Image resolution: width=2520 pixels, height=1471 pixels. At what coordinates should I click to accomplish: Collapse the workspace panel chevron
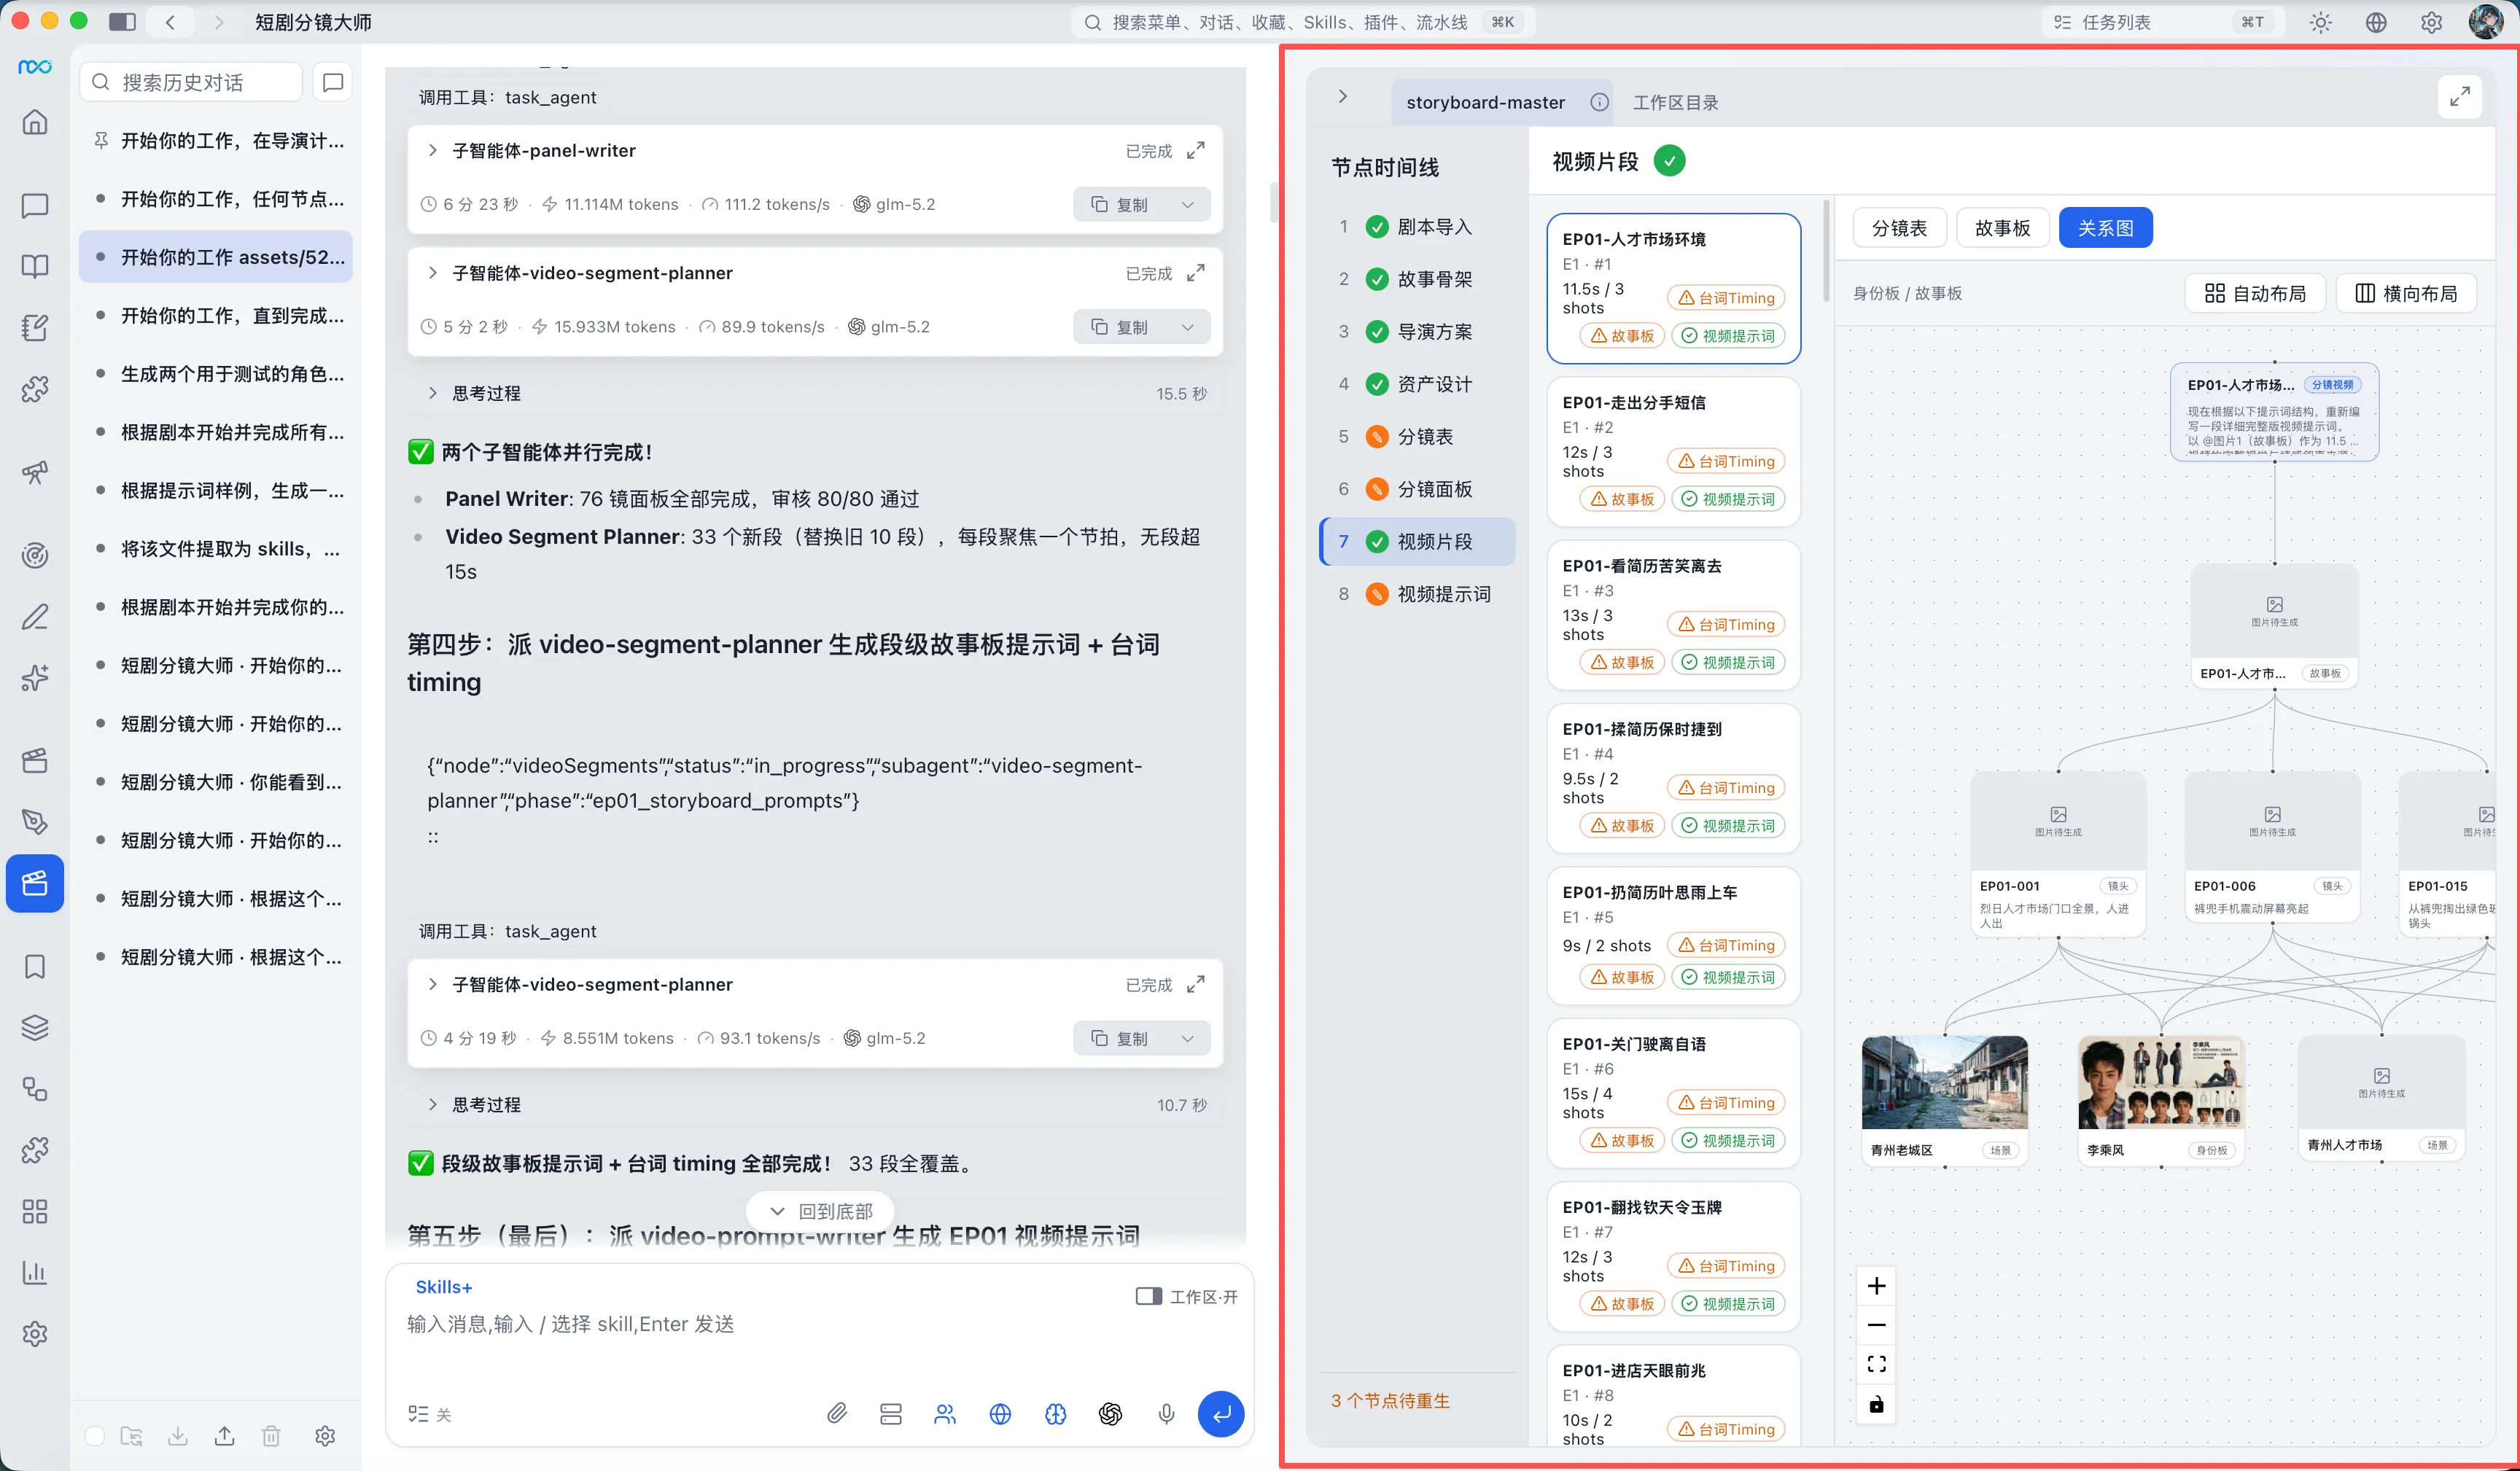click(1343, 96)
